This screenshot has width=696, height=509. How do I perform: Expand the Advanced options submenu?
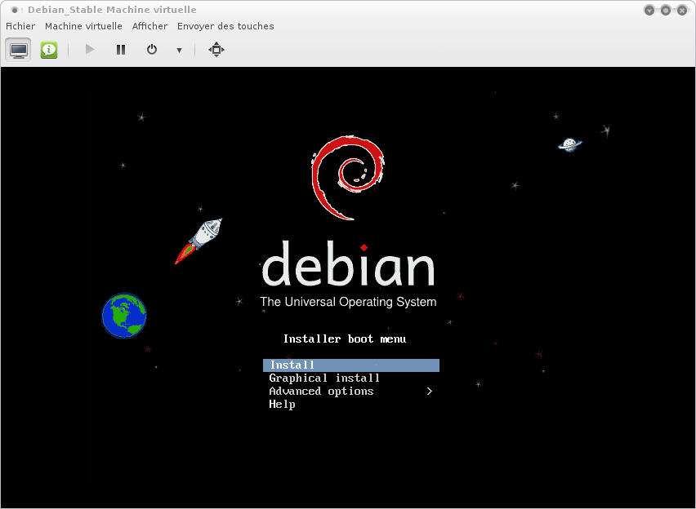(350, 392)
